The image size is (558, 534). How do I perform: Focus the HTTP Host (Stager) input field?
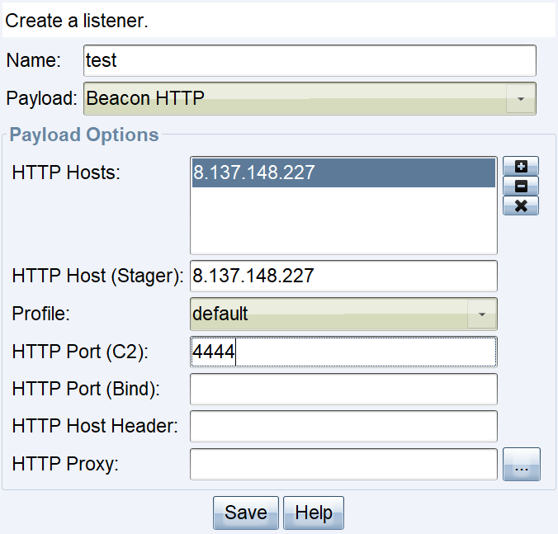pyautogui.click(x=343, y=276)
